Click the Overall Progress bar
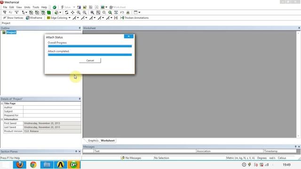301x169 pixels. pos(90,46)
